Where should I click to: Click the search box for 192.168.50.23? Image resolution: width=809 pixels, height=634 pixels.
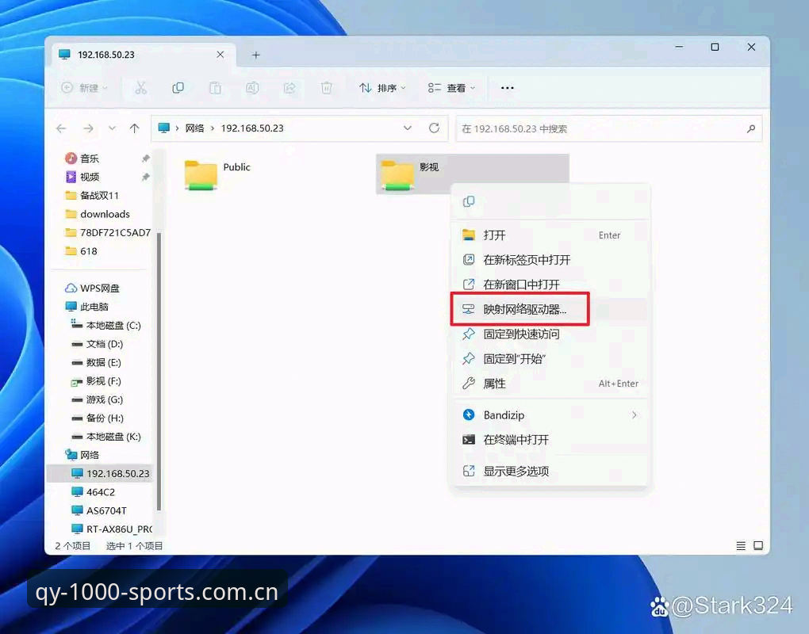tap(609, 128)
